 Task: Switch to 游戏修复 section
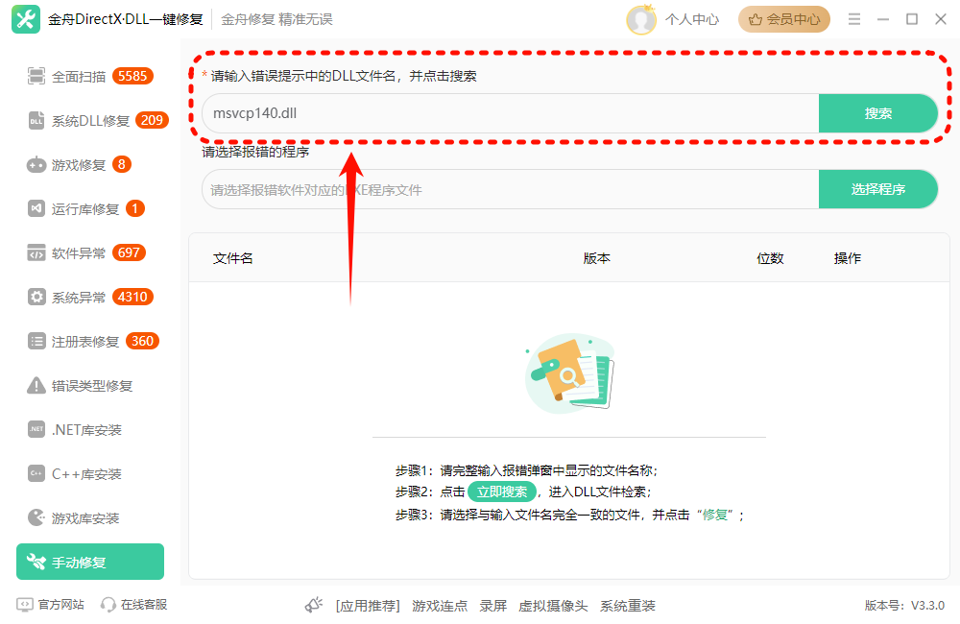[90, 165]
